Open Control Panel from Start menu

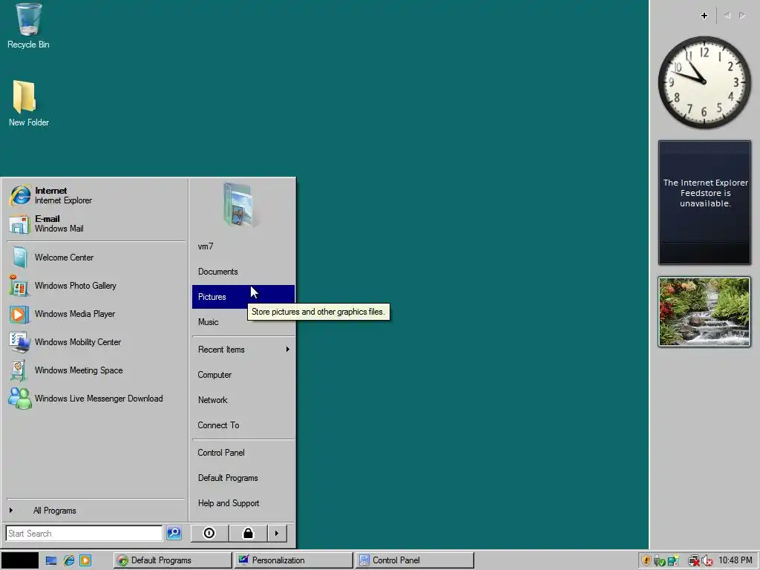243,453
